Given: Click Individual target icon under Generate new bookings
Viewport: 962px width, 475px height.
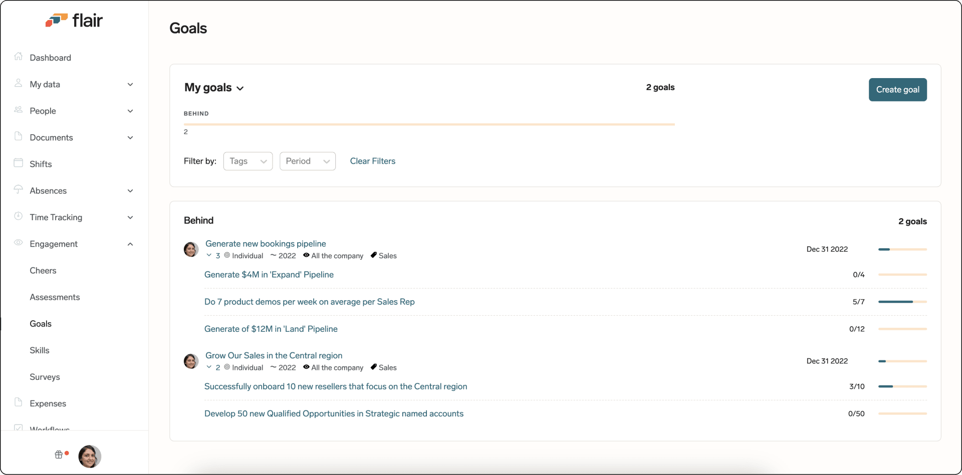Looking at the screenshot, I should (227, 255).
